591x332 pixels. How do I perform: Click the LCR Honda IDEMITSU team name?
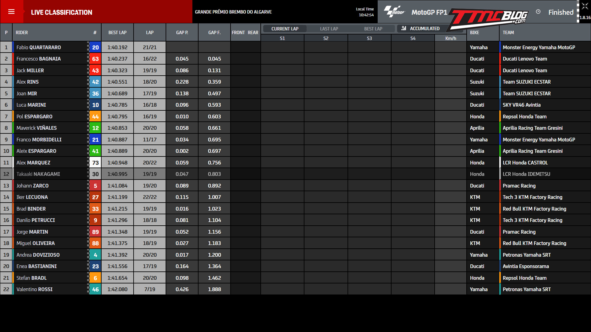coord(526,174)
